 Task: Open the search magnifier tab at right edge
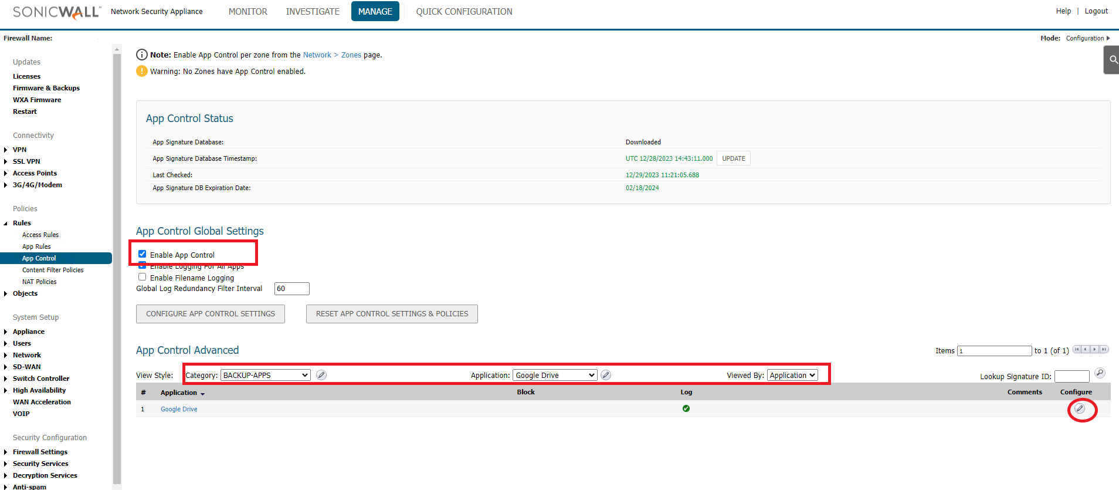tap(1112, 60)
